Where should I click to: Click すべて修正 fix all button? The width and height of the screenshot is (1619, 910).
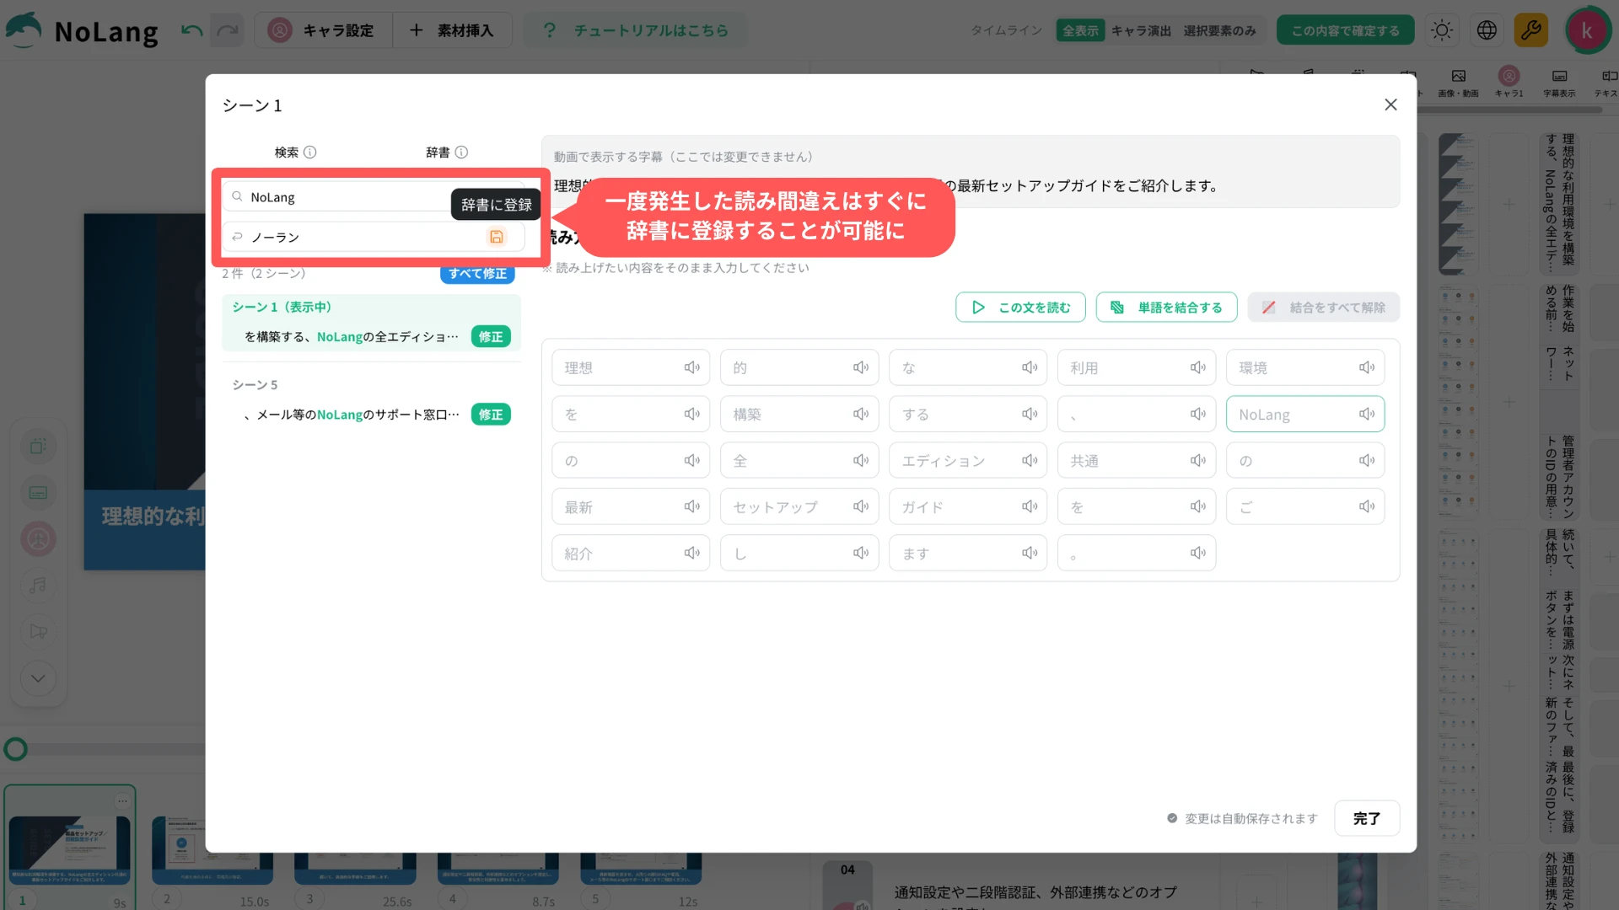tap(477, 274)
